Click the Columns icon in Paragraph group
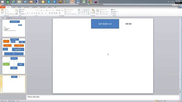The height and width of the screenshot is (102, 182). (59, 13)
